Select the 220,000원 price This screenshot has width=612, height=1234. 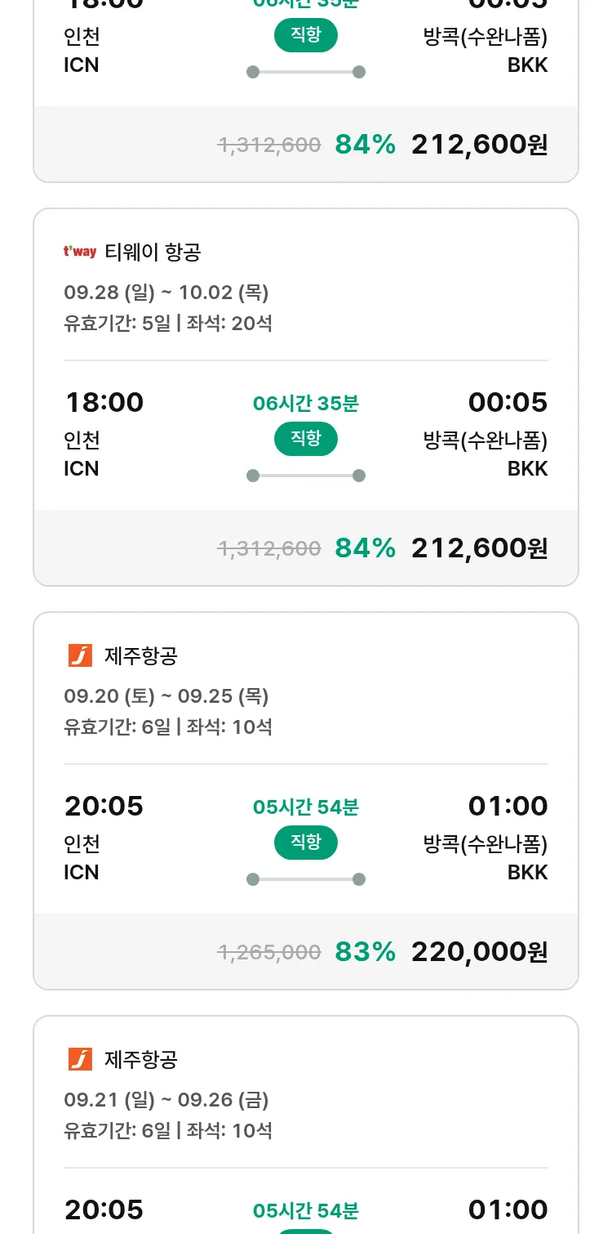(479, 951)
